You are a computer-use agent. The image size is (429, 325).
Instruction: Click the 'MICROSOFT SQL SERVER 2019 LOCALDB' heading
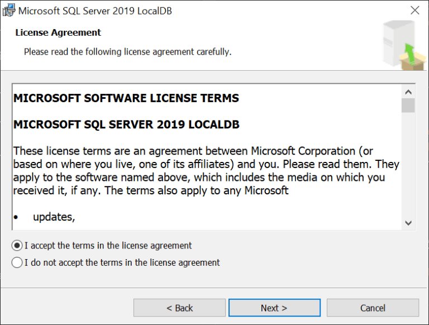point(126,125)
